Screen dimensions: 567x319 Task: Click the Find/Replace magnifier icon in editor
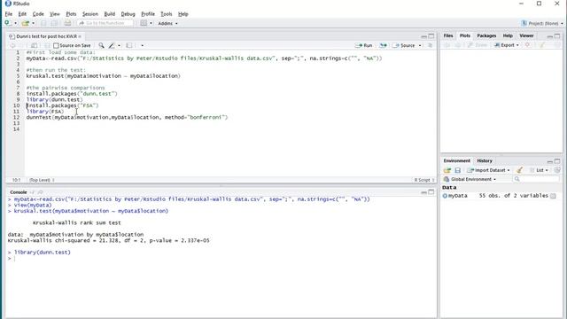coord(101,45)
